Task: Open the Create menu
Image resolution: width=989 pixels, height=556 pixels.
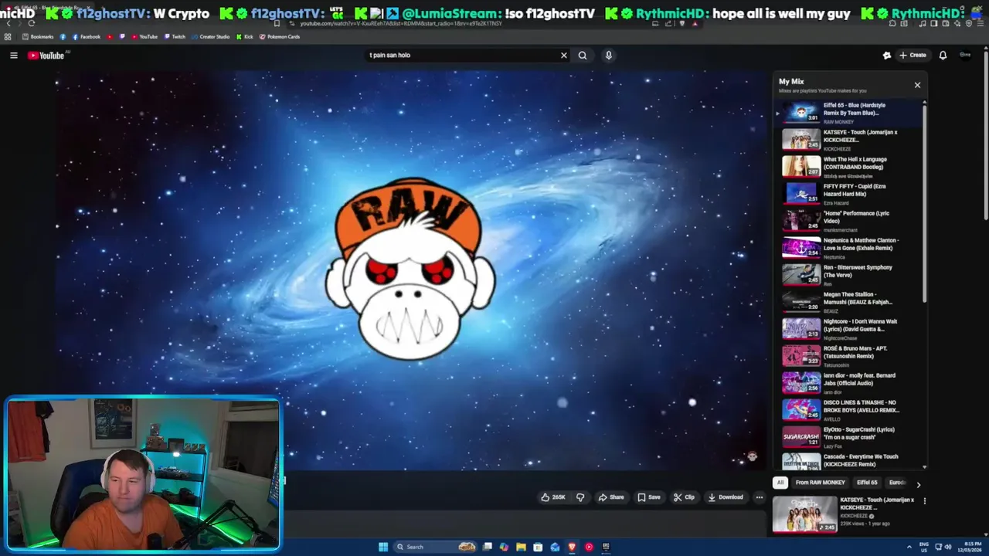Action: [x=913, y=55]
